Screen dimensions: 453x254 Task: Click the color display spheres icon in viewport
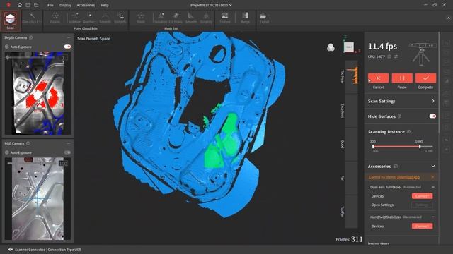pos(331,47)
